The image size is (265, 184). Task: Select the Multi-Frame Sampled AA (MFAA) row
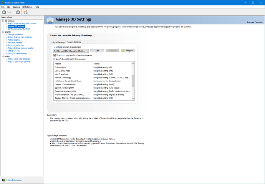(x=93, y=81)
